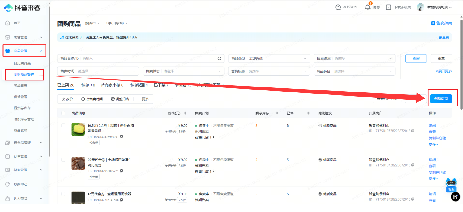Screen dimensions: 463x212
Task: Open 货架管理 in sidebar menu
Action: pyautogui.click(x=20, y=97)
